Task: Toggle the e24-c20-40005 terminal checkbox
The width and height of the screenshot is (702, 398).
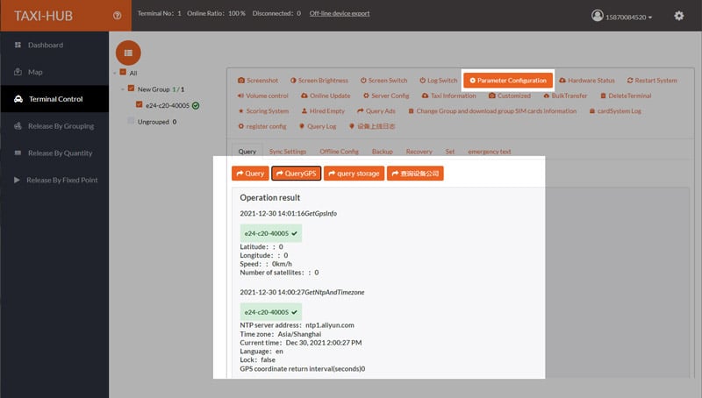Action: pyautogui.click(x=140, y=104)
